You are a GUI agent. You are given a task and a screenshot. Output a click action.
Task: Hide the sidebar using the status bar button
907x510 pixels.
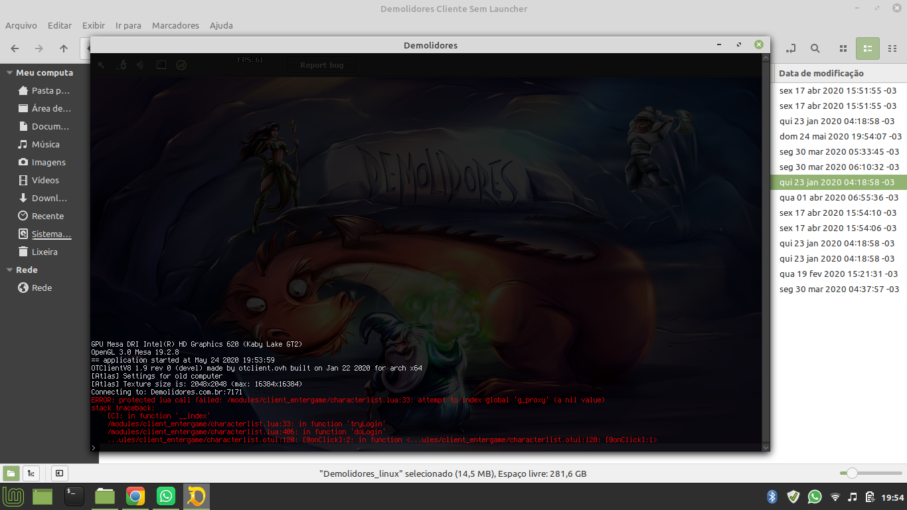[59, 473]
